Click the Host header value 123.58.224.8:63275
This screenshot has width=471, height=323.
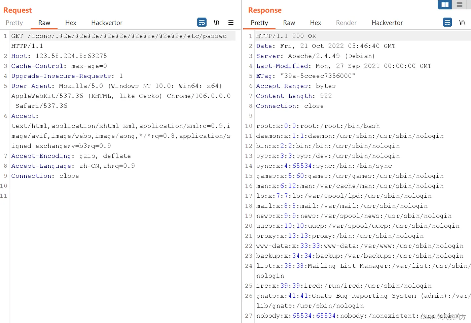tap(71, 56)
